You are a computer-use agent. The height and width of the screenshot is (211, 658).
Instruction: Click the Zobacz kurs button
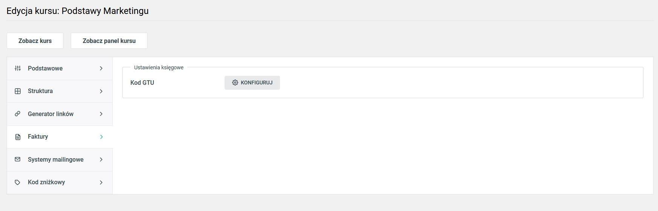click(35, 41)
